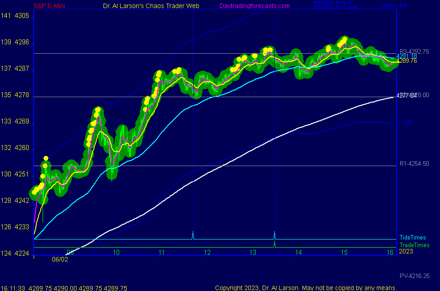Select the Dr. Al Larson's Chaos Trader Web heading
The width and height of the screenshot is (440, 291).
[x=151, y=6]
